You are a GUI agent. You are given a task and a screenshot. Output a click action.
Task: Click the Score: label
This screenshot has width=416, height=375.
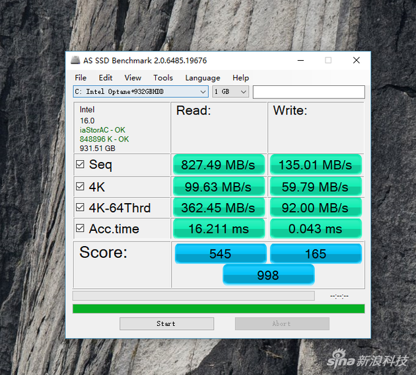point(103,252)
